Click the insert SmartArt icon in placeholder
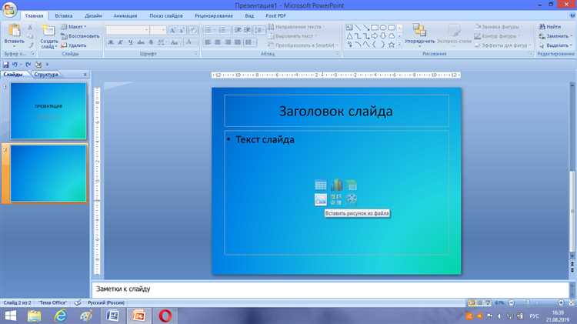Screen dimensions: 577x324 352,185
